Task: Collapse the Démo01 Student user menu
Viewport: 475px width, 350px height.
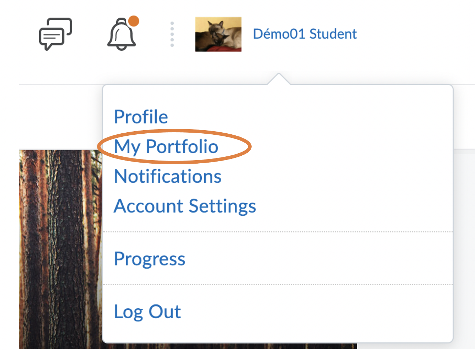Action: pos(305,34)
